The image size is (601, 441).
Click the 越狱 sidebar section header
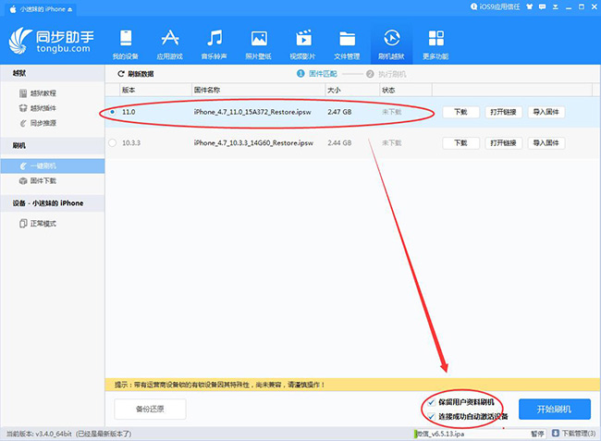pyautogui.click(x=53, y=73)
